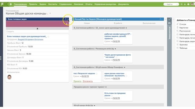This screenshot has height=109, width=195.
Task: Open the Контакты menu
Action: pos(53,4)
